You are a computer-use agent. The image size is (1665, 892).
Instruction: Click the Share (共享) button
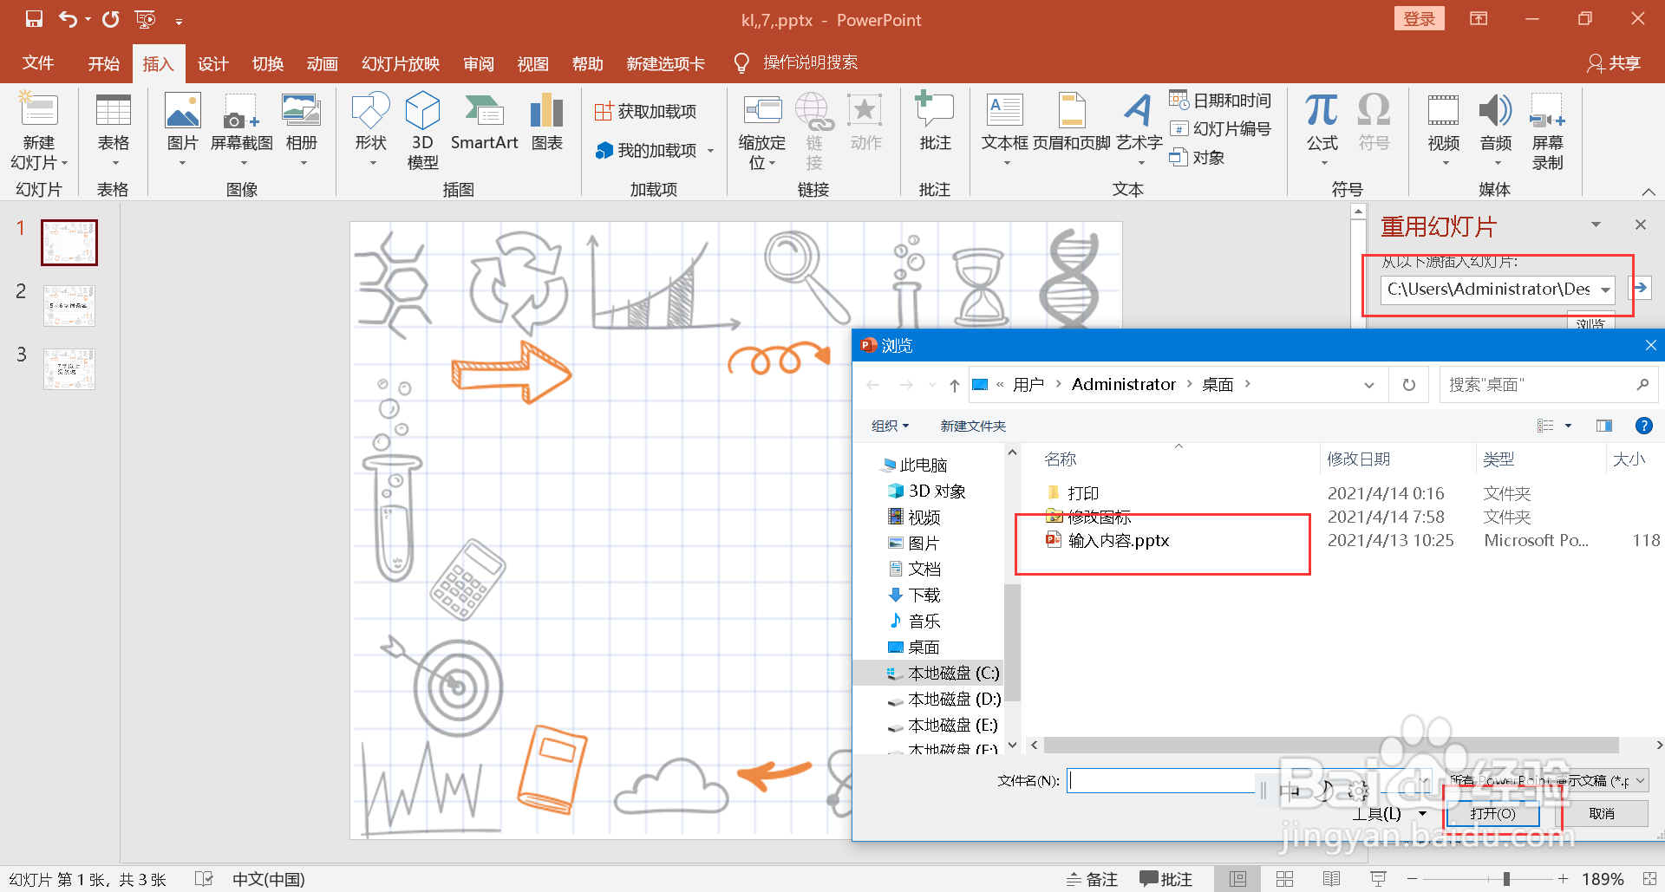click(1614, 63)
